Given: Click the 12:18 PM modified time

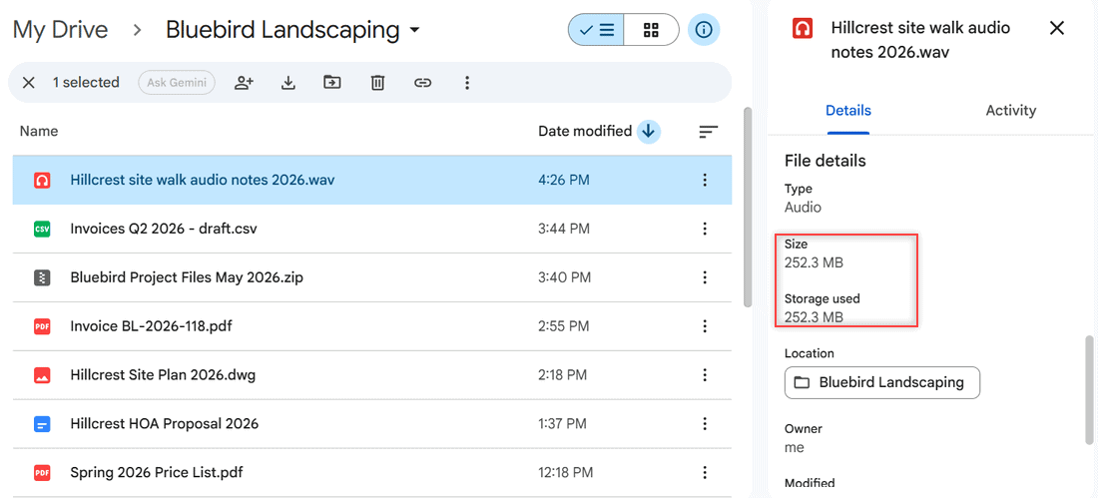Looking at the screenshot, I should [x=566, y=472].
